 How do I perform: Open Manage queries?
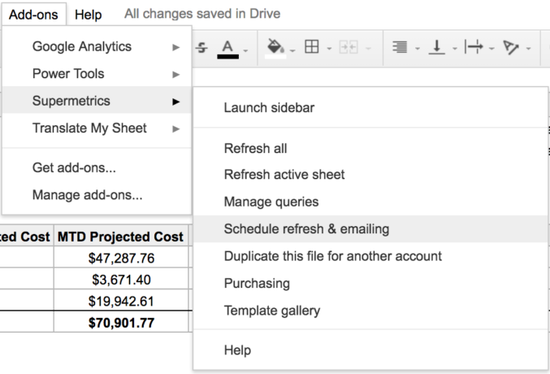pos(271,202)
